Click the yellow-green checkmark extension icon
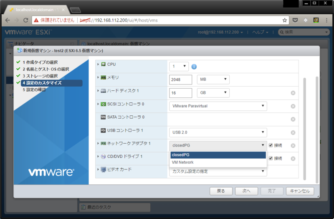The height and width of the screenshot is (219, 334). 316,20
